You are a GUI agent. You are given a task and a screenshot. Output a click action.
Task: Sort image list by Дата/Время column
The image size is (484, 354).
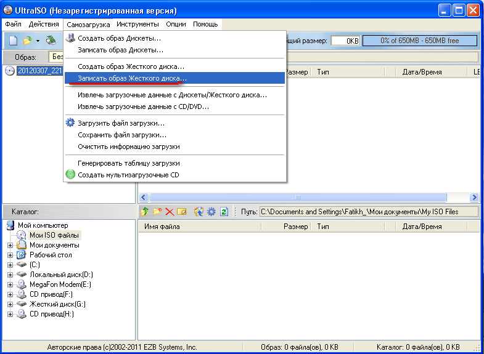pos(431,72)
